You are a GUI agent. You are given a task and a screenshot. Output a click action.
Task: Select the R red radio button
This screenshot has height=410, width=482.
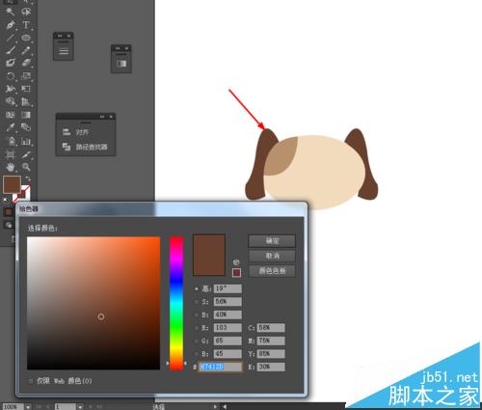[x=197, y=328]
